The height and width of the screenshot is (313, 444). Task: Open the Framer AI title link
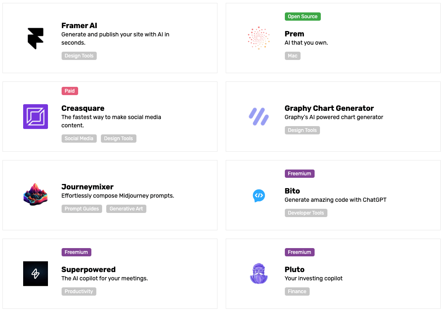click(79, 26)
